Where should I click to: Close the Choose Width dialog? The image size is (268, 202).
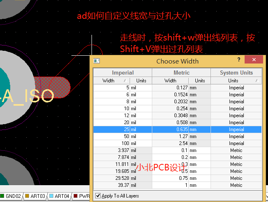[254, 59]
